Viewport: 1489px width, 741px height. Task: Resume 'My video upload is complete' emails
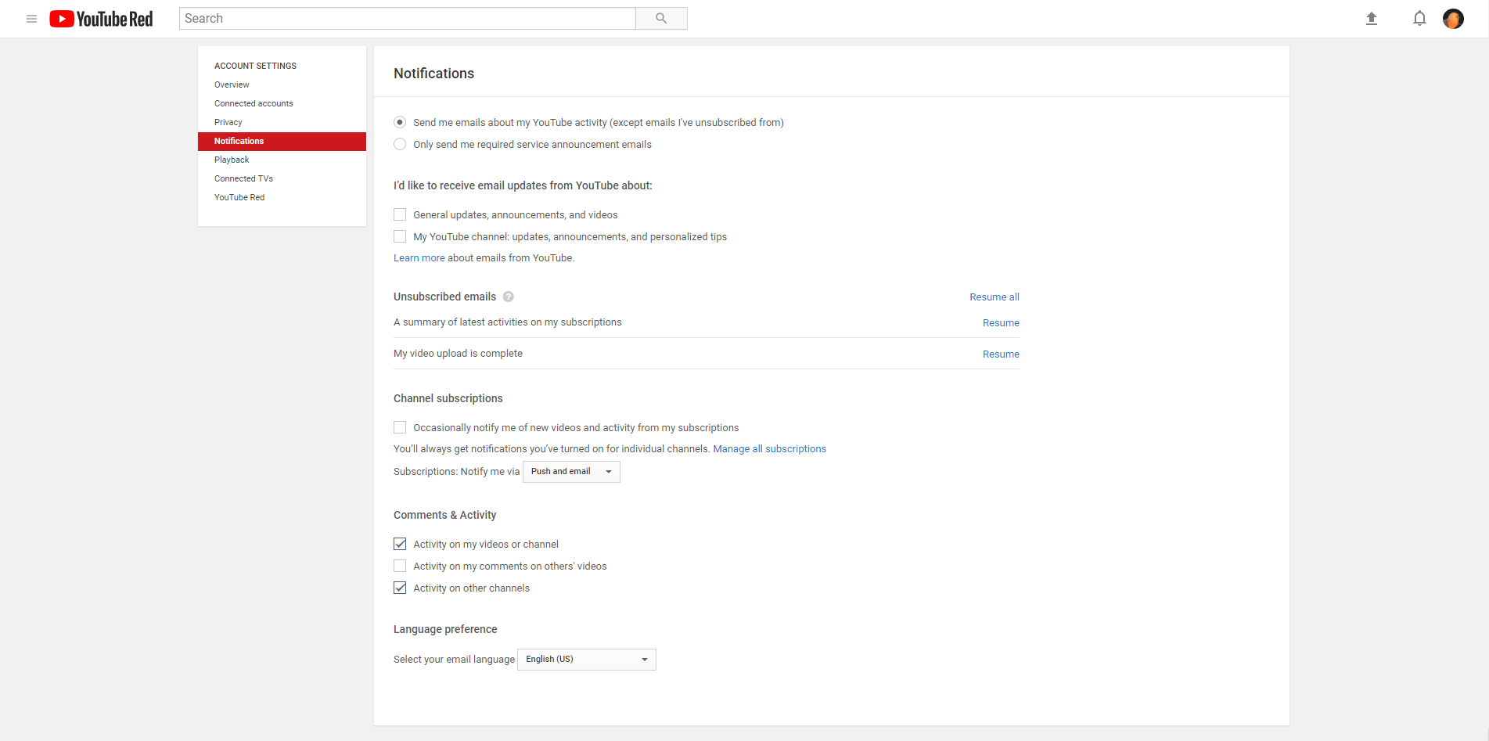(x=1001, y=354)
